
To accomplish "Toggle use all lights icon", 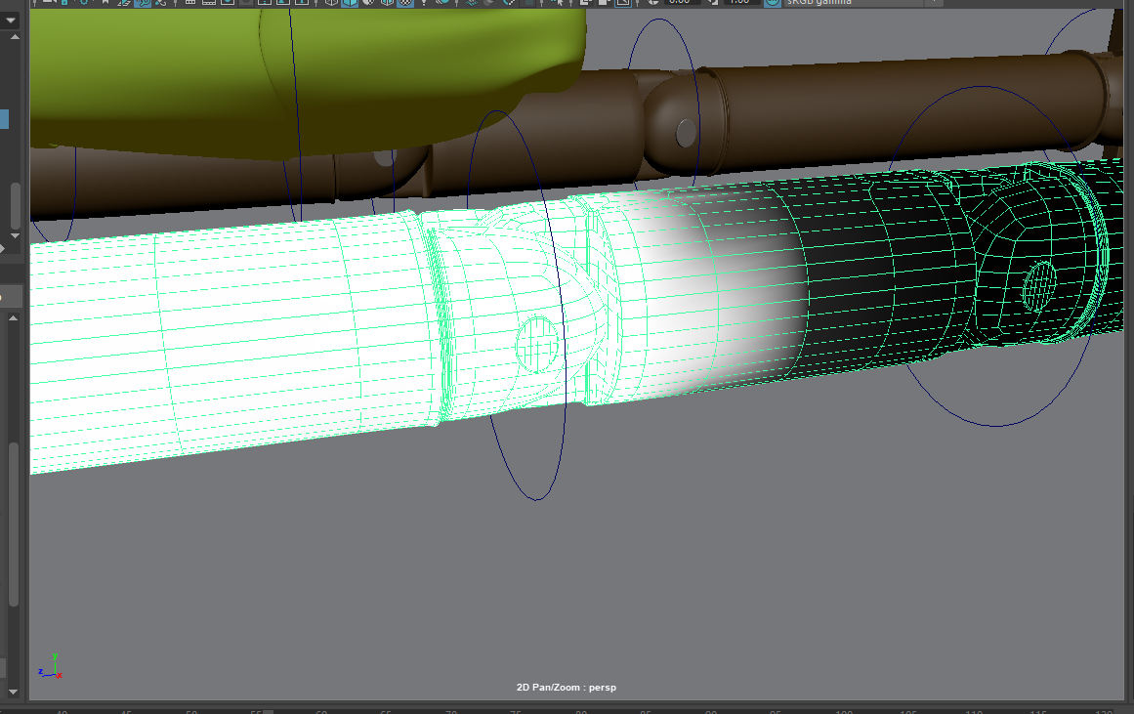I will 425,2.
